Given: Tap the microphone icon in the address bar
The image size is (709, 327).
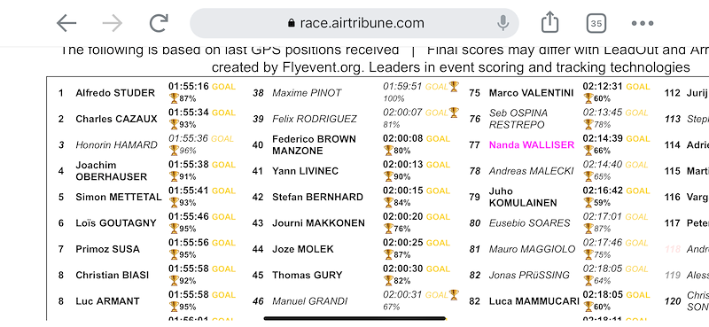Looking at the screenshot, I should 503,23.
